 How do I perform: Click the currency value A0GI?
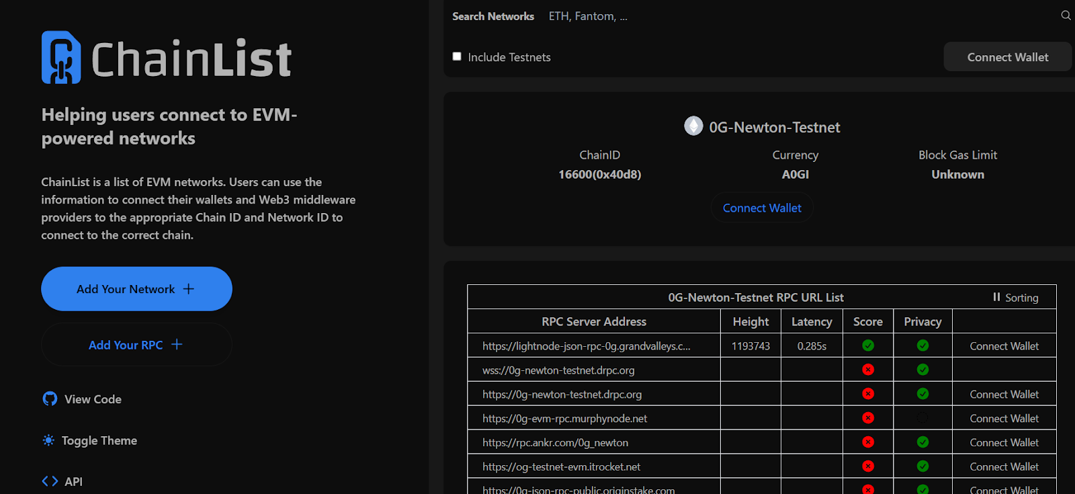click(795, 174)
